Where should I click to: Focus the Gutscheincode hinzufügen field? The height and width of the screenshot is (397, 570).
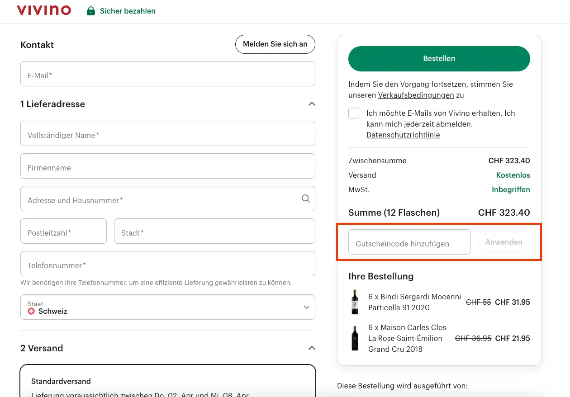409,242
